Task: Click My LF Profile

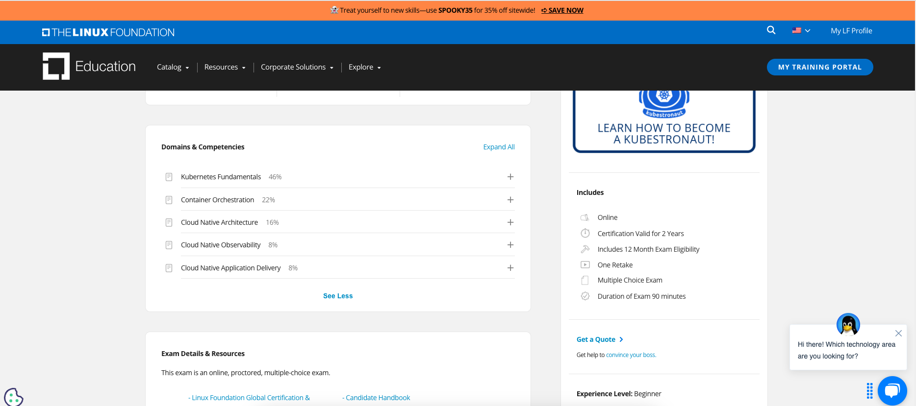Action: tap(851, 30)
